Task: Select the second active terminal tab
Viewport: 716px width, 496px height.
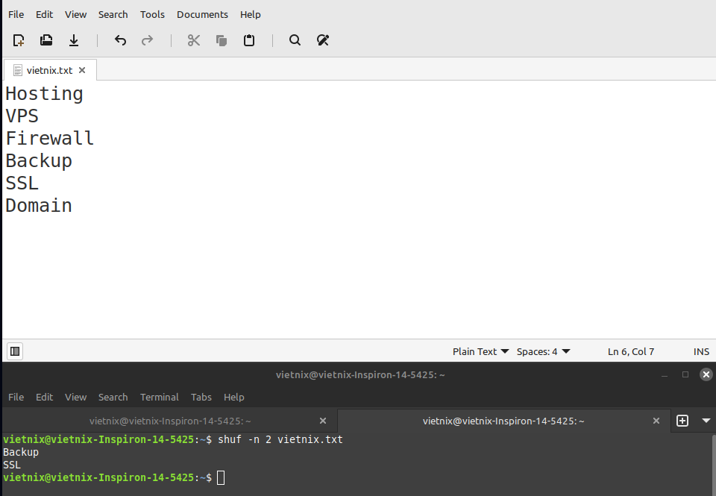Action: [x=503, y=421]
